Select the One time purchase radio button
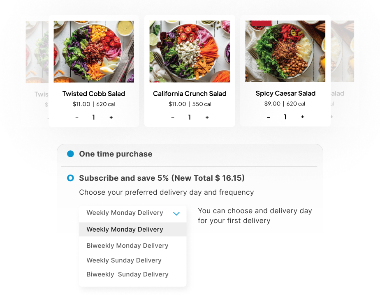The image size is (380, 299). click(x=70, y=154)
